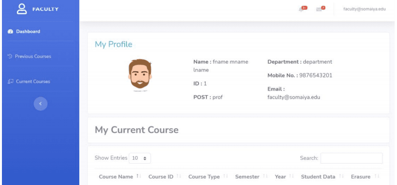Select the My Current Course heading
Viewport: 397px width, 185px height.
pos(137,130)
